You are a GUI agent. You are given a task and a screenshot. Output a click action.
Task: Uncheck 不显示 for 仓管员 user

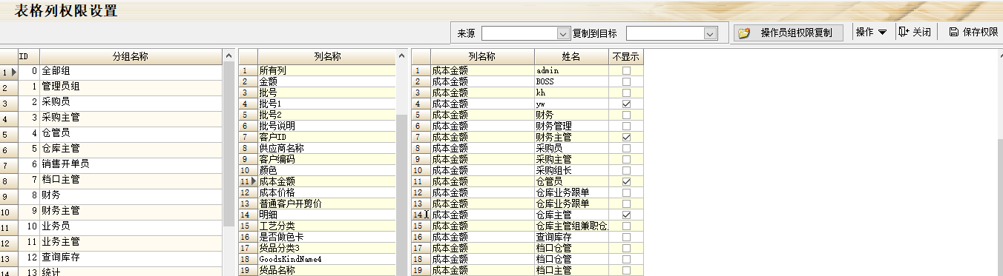pyautogui.click(x=626, y=181)
